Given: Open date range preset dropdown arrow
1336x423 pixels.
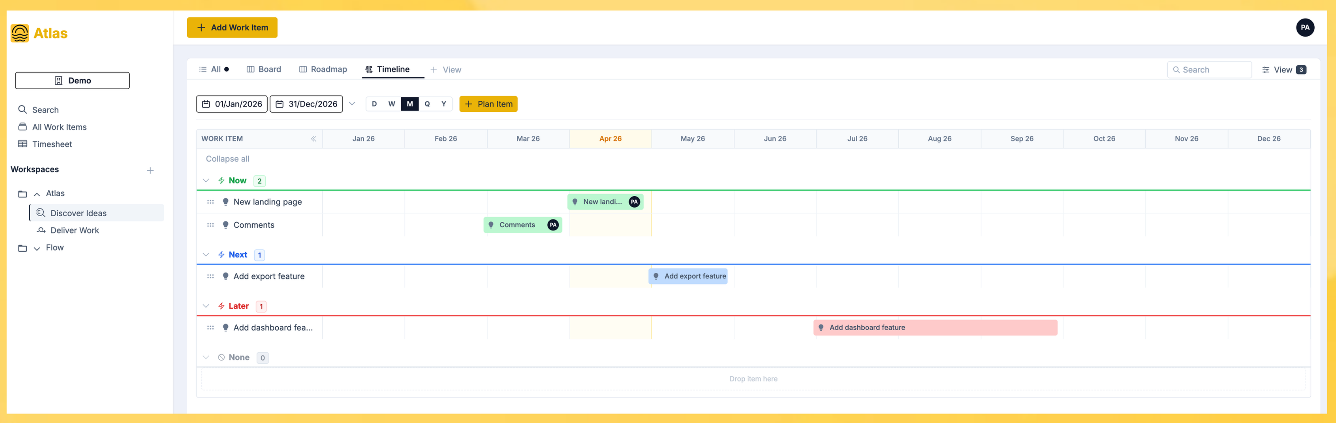Looking at the screenshot, I should [x=352, y=104].
